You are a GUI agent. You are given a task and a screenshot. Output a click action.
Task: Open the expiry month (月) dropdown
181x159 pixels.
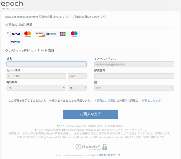pos(36,88)
